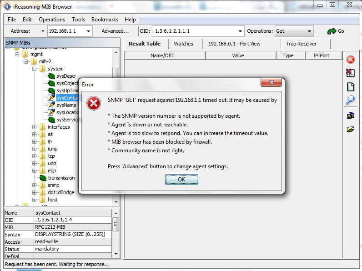Viewport: 362px width, 271px height.
Task: Open the File menu
Action: coord(12,20)
